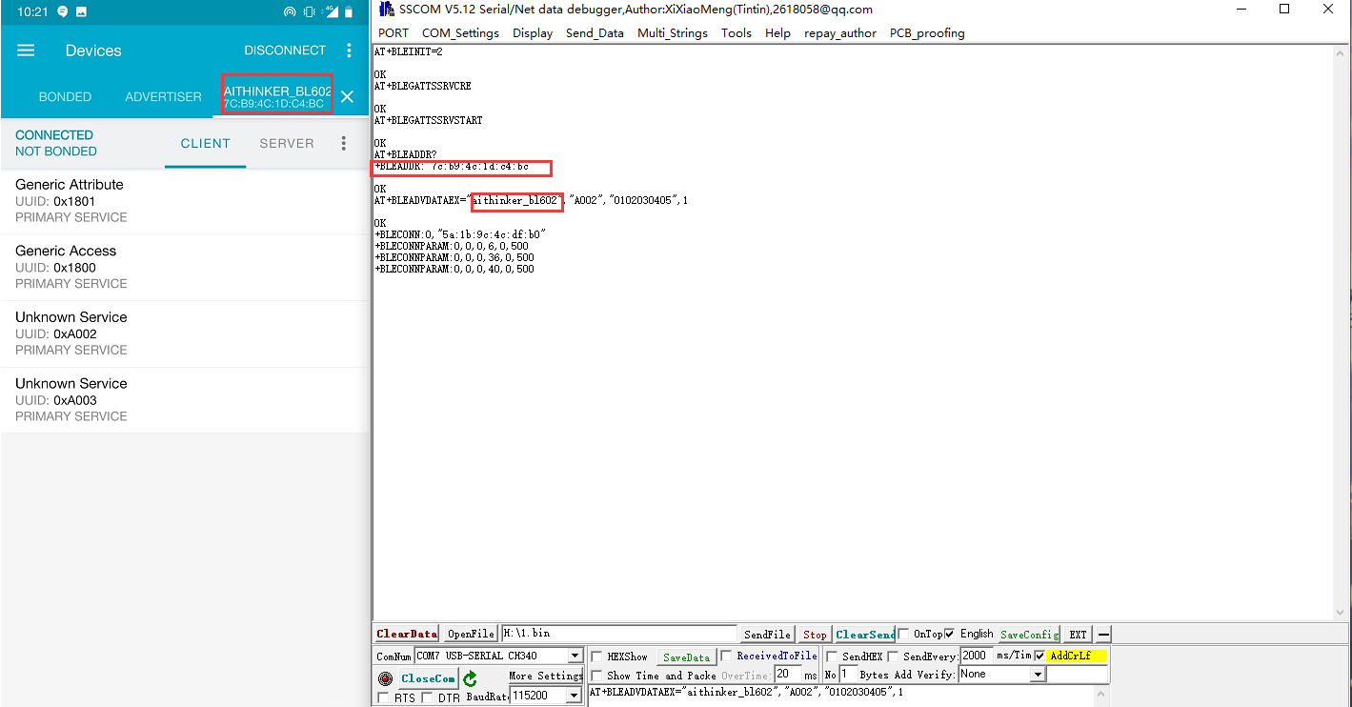
Task: Click the red port status indicator icon
Action: [x=385, y=678]
